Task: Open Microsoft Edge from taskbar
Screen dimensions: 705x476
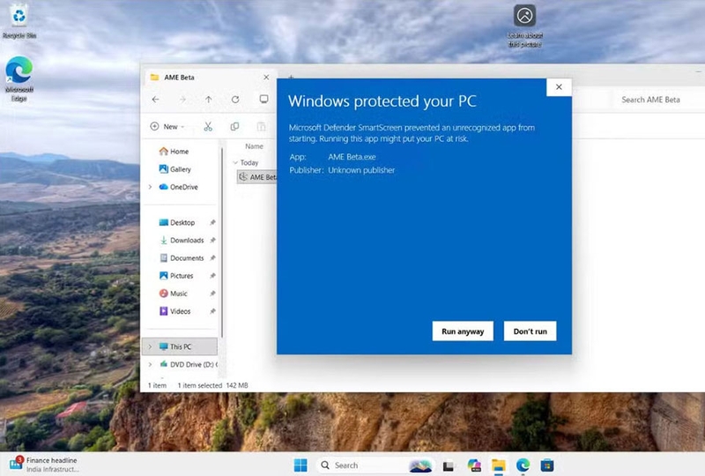Action: [523, 465]
